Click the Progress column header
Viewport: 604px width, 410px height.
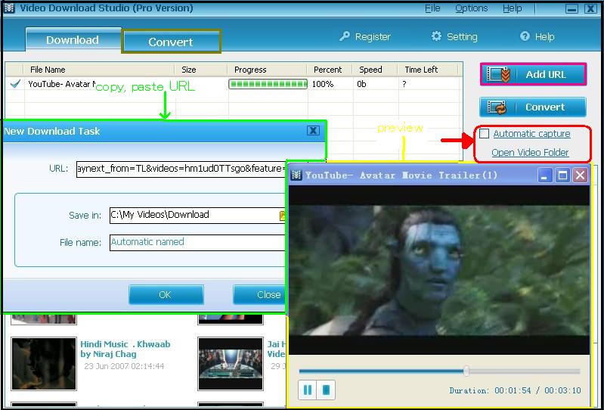point(268,70)
